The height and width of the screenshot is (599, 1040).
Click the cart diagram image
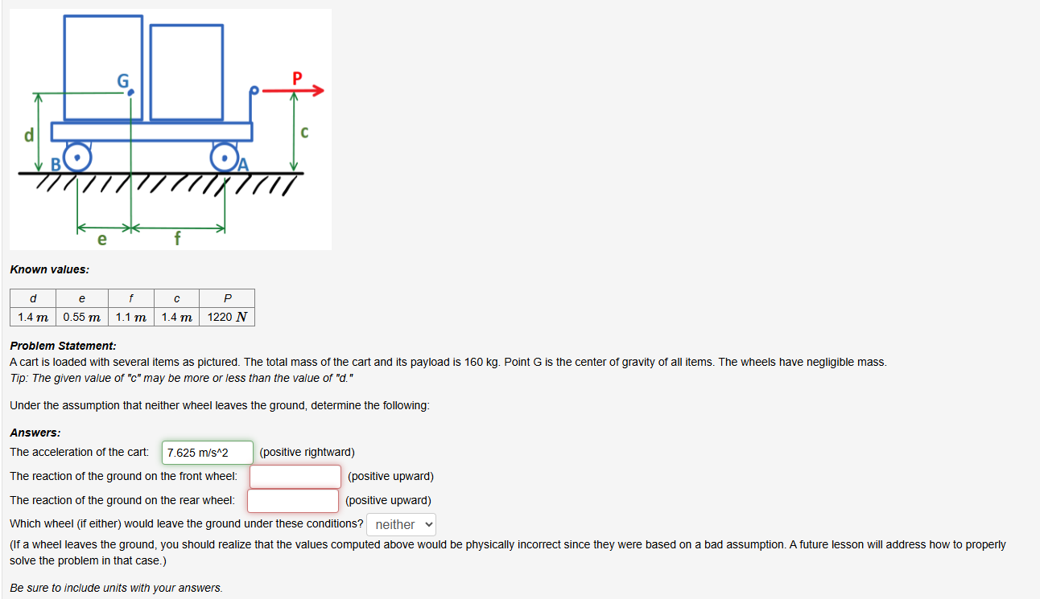coord(170,129)
